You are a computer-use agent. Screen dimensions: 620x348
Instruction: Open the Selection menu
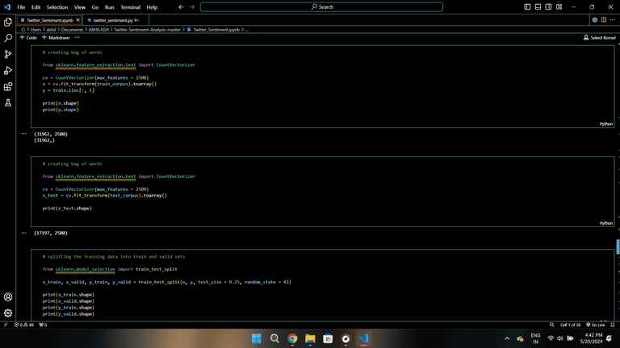pos(57,7)
